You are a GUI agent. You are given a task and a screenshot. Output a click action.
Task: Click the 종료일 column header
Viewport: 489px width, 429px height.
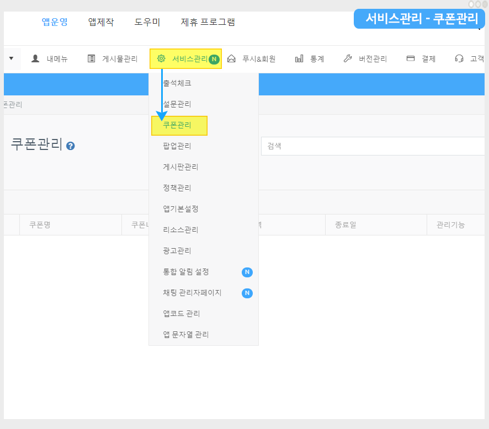(x=346, y=225)
